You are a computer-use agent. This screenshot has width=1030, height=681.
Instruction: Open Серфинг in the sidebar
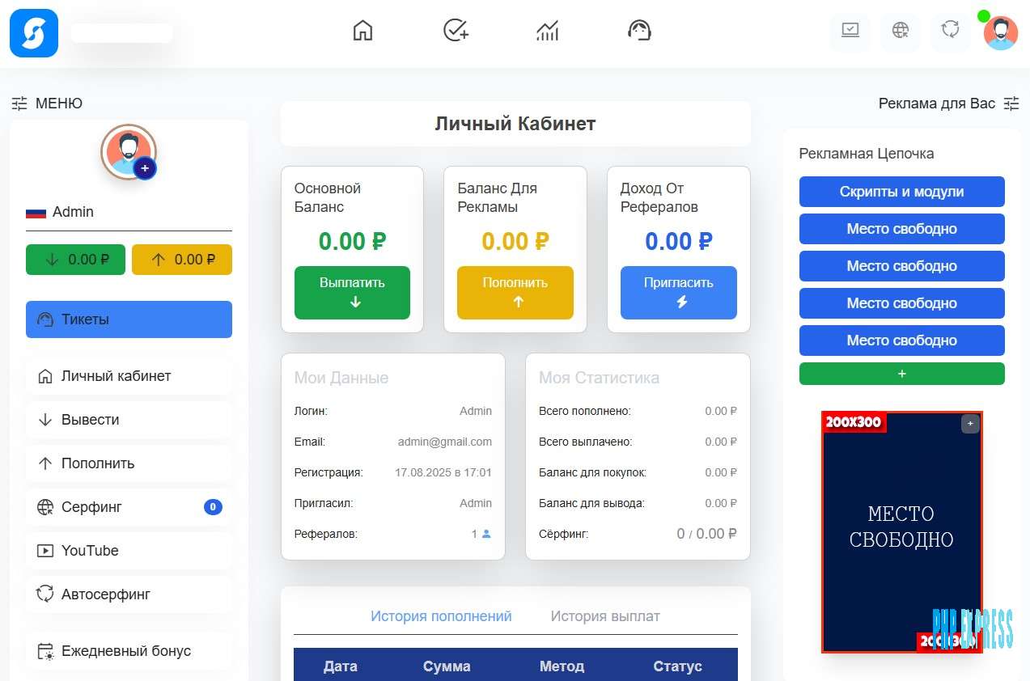[x=129, y=507]
